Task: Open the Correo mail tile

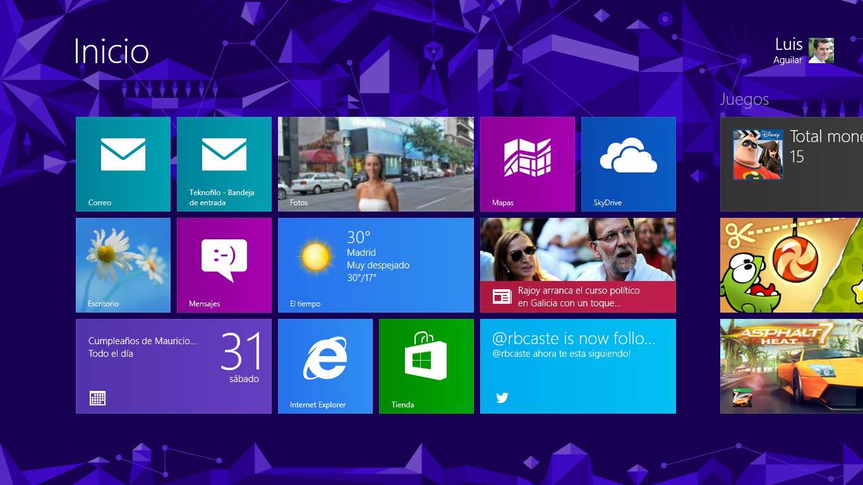Action: tap(123, 164)
